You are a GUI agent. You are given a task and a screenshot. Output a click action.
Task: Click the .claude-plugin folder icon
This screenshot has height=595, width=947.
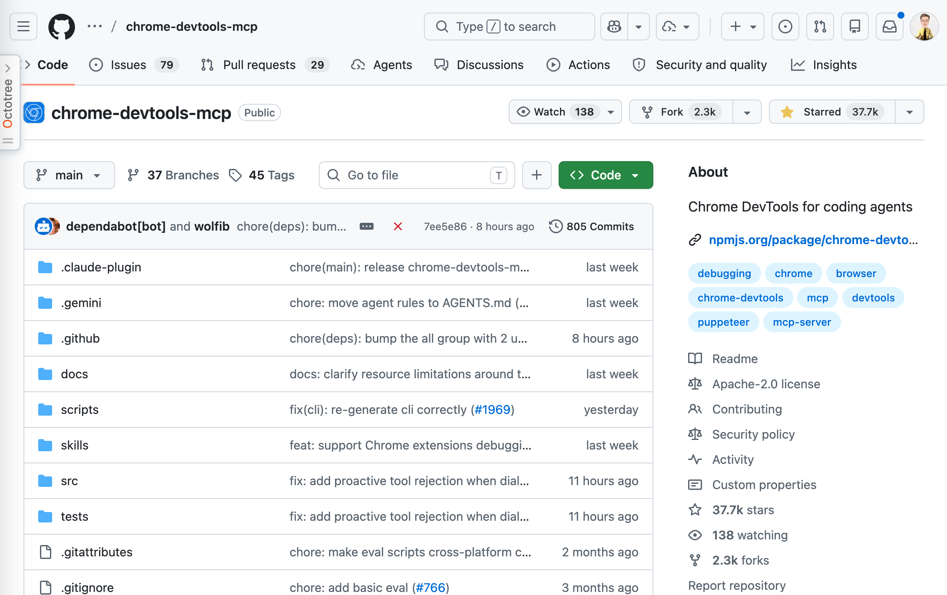(45, 267)
